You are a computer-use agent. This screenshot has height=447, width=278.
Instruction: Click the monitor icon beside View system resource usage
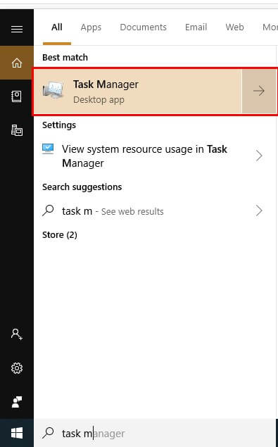pyautogui.click(x=48, y=149)
